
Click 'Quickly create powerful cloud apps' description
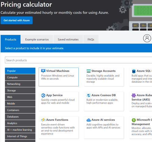click(58, 101)
